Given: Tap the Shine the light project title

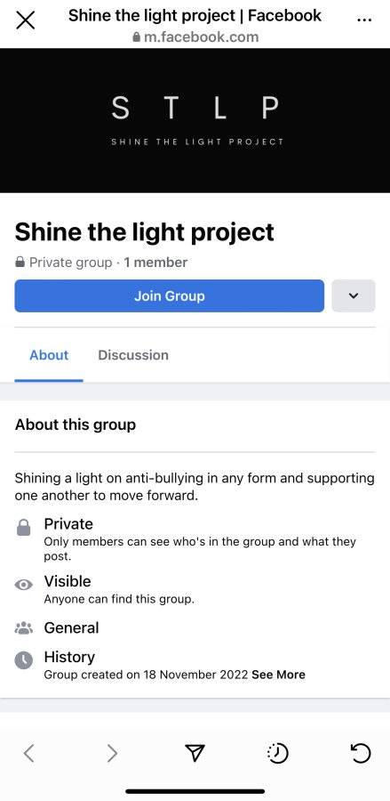Looking at the screenshot, I should point(144,232).
